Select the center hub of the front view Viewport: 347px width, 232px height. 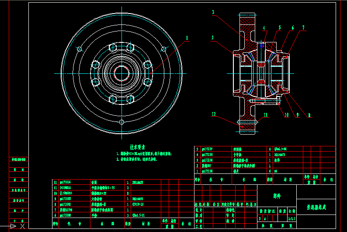(x=121, y=73)
